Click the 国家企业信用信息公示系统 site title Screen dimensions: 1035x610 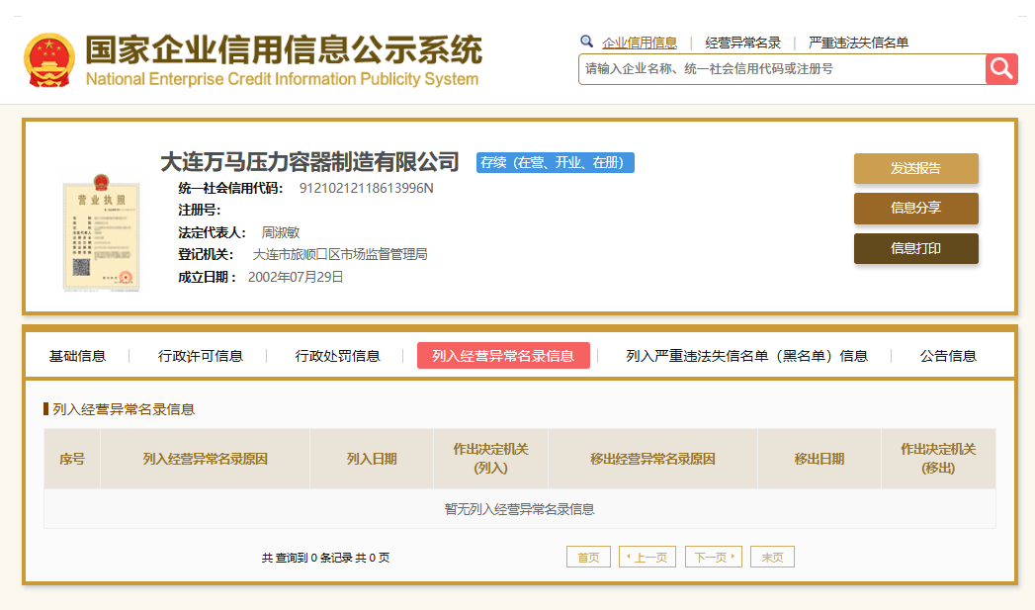pos(285,50)
